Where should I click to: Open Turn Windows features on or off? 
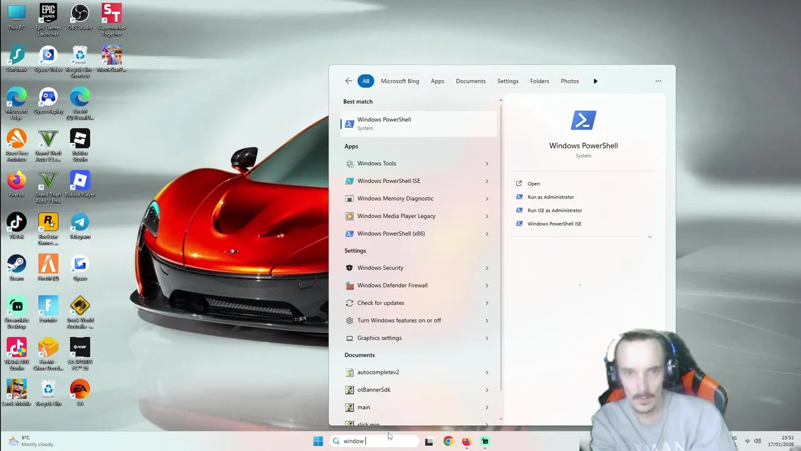point(419,321)
